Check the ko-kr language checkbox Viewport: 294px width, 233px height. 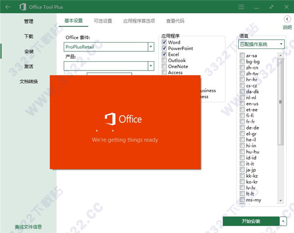pyautogui.click(x=242, y=181)
